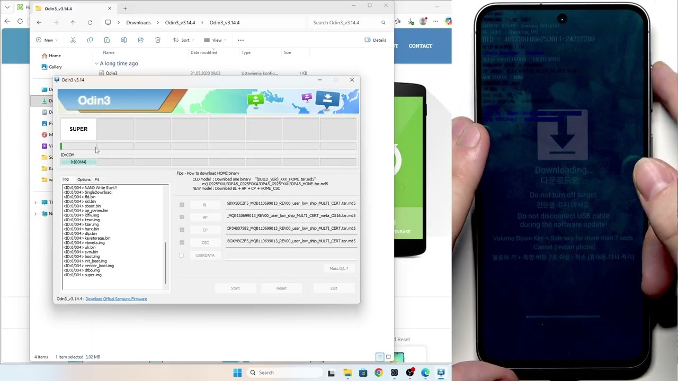
Task: Open the New dropdown in File Explorer
Action: click(x=47, y=40)
